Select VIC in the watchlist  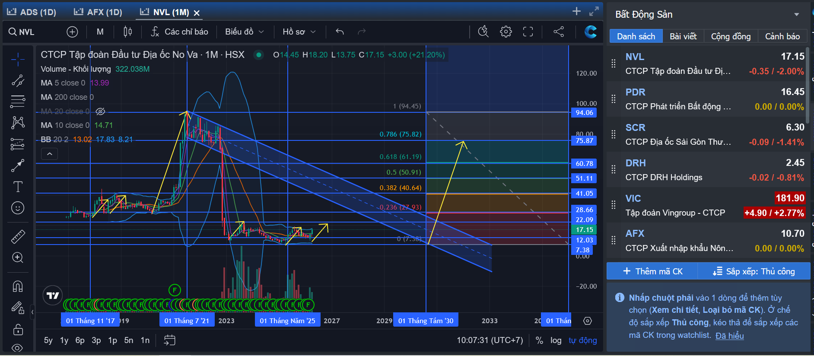click(x=707, y=205)
